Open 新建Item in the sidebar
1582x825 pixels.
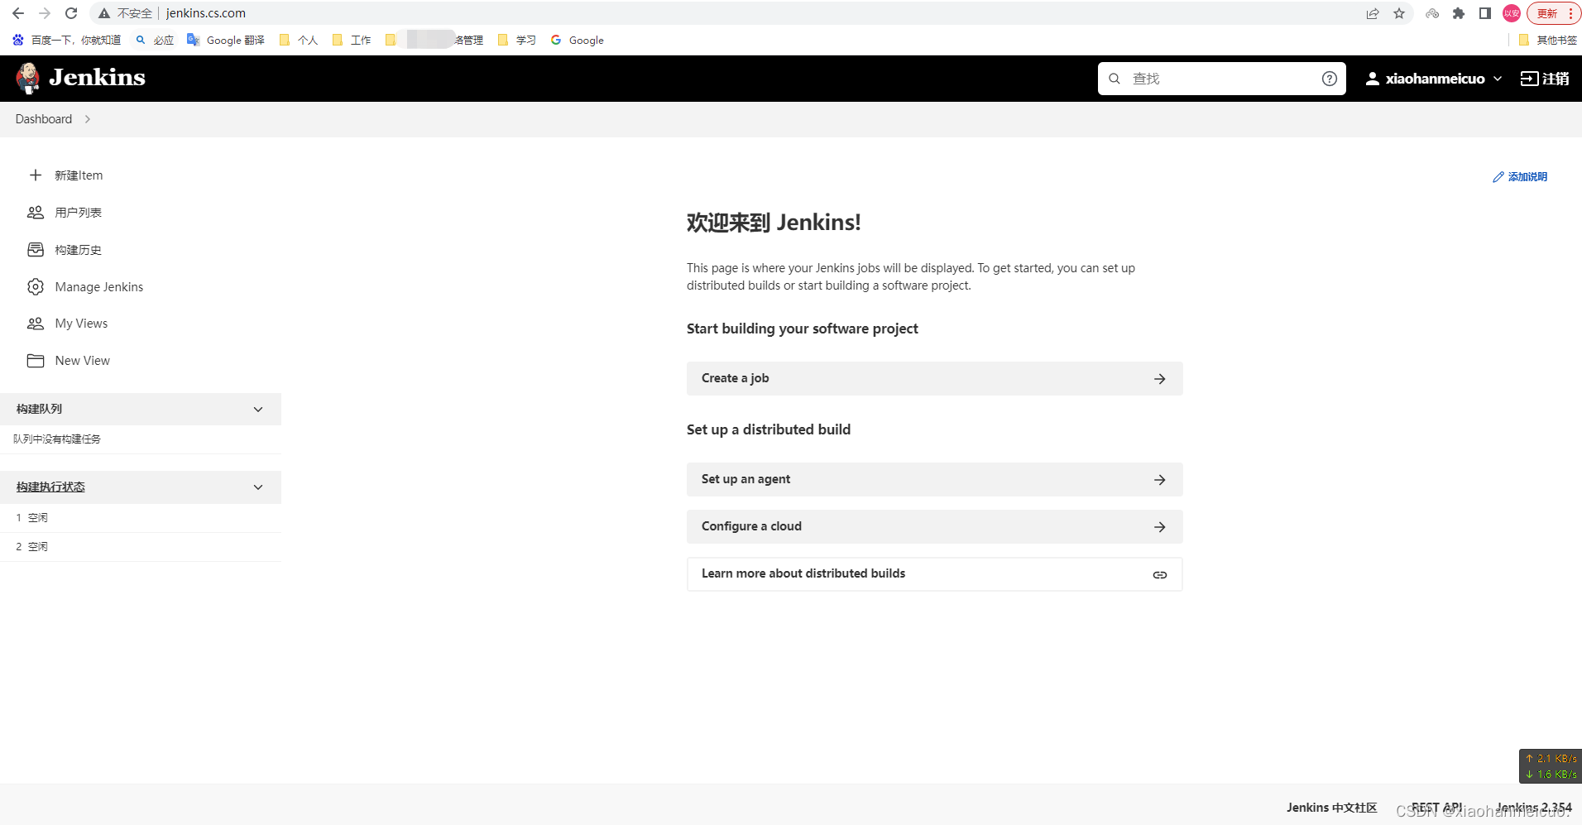click(79, 175)
